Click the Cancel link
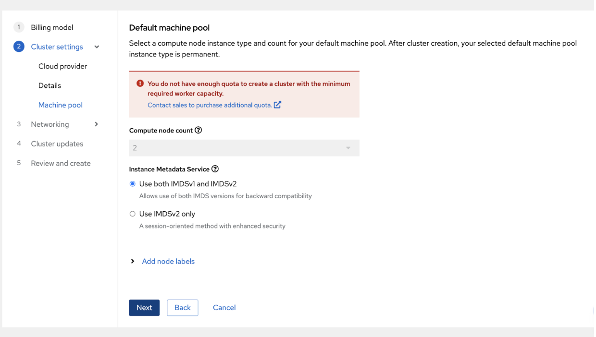The height and width of the screenshot is (337, 596). (x=224, y=308)
